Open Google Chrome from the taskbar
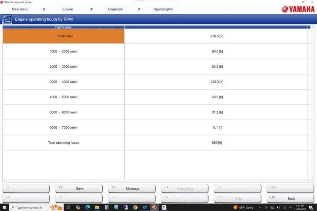Screen dimensions: 317x211 pyautogui.click(x=135, y=207)
